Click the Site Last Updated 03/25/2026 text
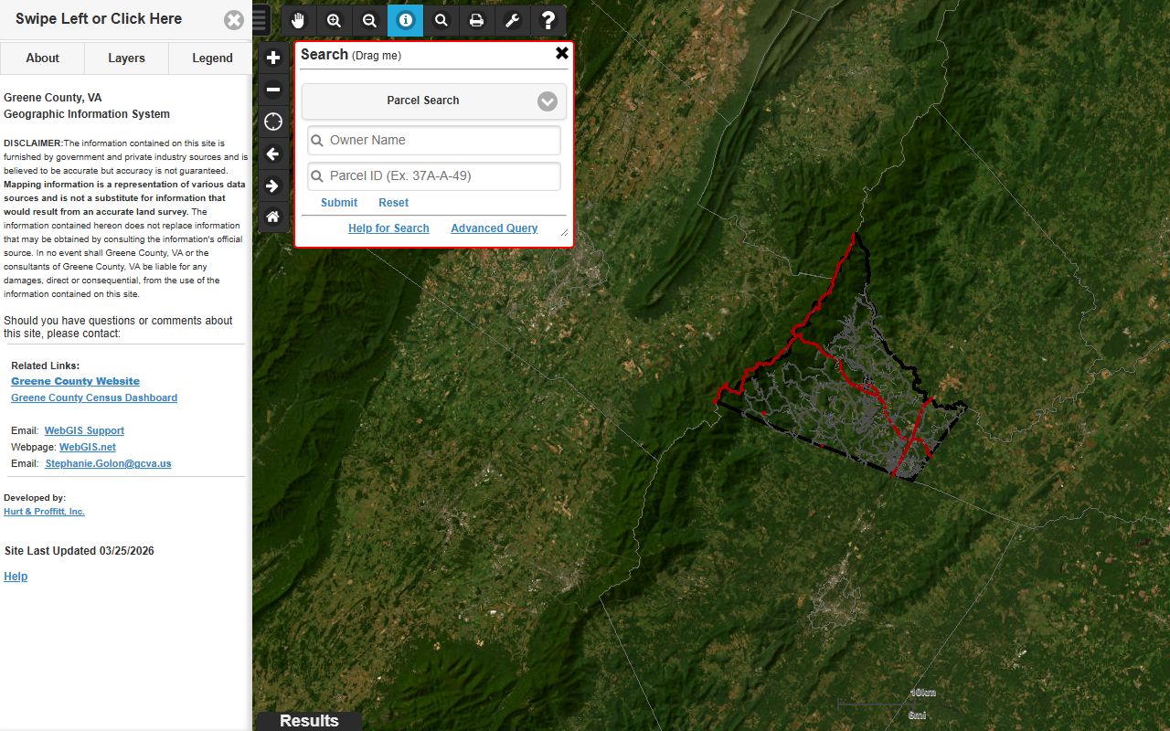Viewport: 1170px width, 731px height. pyautogui.click(x=79, y=551)
